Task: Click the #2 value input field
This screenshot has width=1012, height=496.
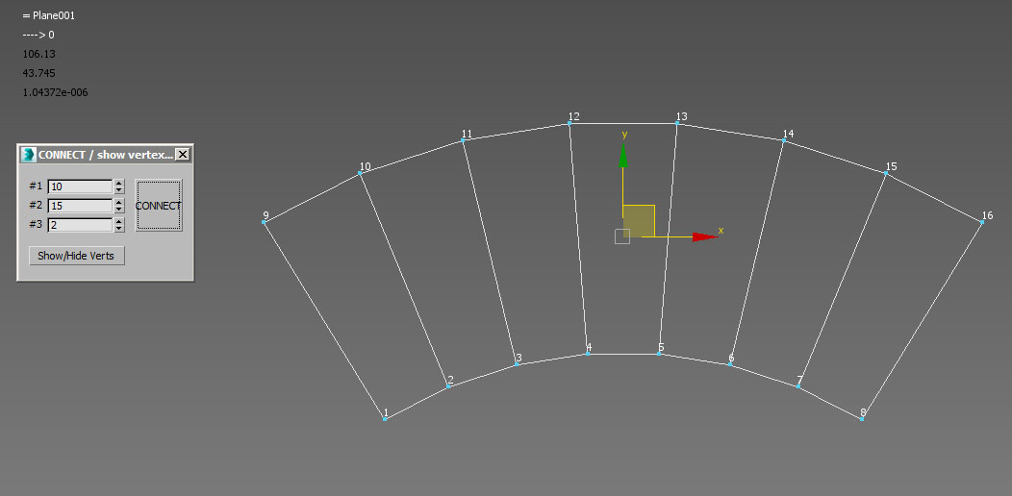Action: 80,206
